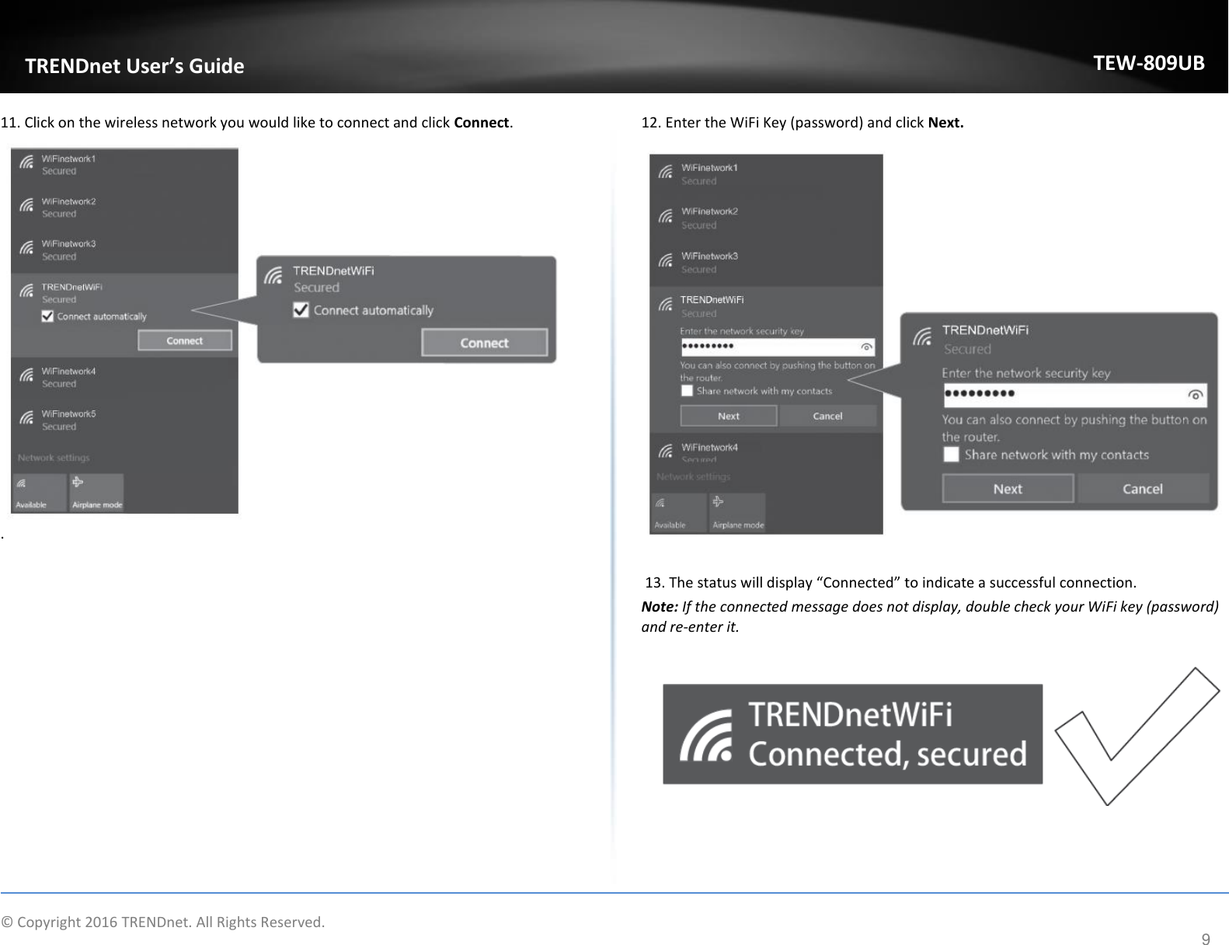The height and width of the screenshot is (945, 1229).
Task: Select WiFinetwork5 name in step 11 list
Action: tap(68, 414)
